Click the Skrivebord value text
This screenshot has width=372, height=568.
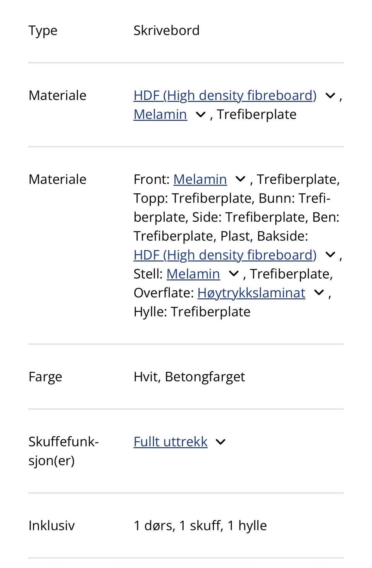(166, 30)
